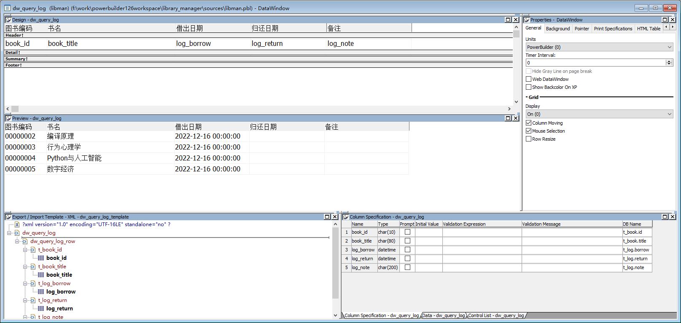Screen dimensions: 681x323
Task: Click the Timer Interval input field
Action: pyautogui.click(x=595, y=63)
